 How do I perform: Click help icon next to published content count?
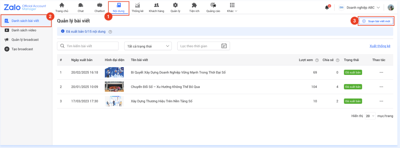tap(110, 32)
